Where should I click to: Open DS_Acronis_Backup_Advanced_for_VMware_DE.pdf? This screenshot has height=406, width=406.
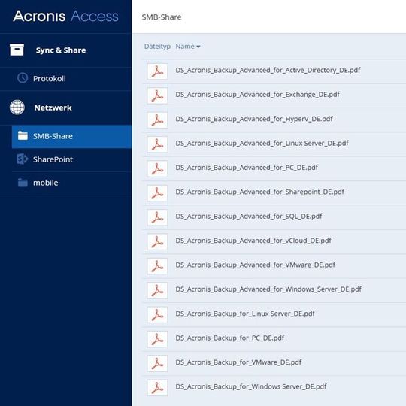(255, 265)
